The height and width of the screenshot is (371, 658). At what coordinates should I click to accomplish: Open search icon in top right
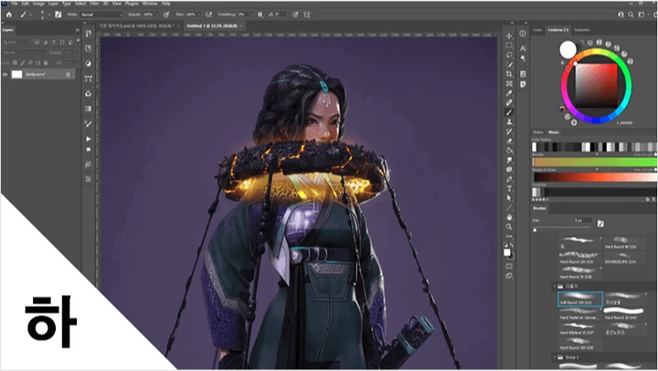click(631, 15)
